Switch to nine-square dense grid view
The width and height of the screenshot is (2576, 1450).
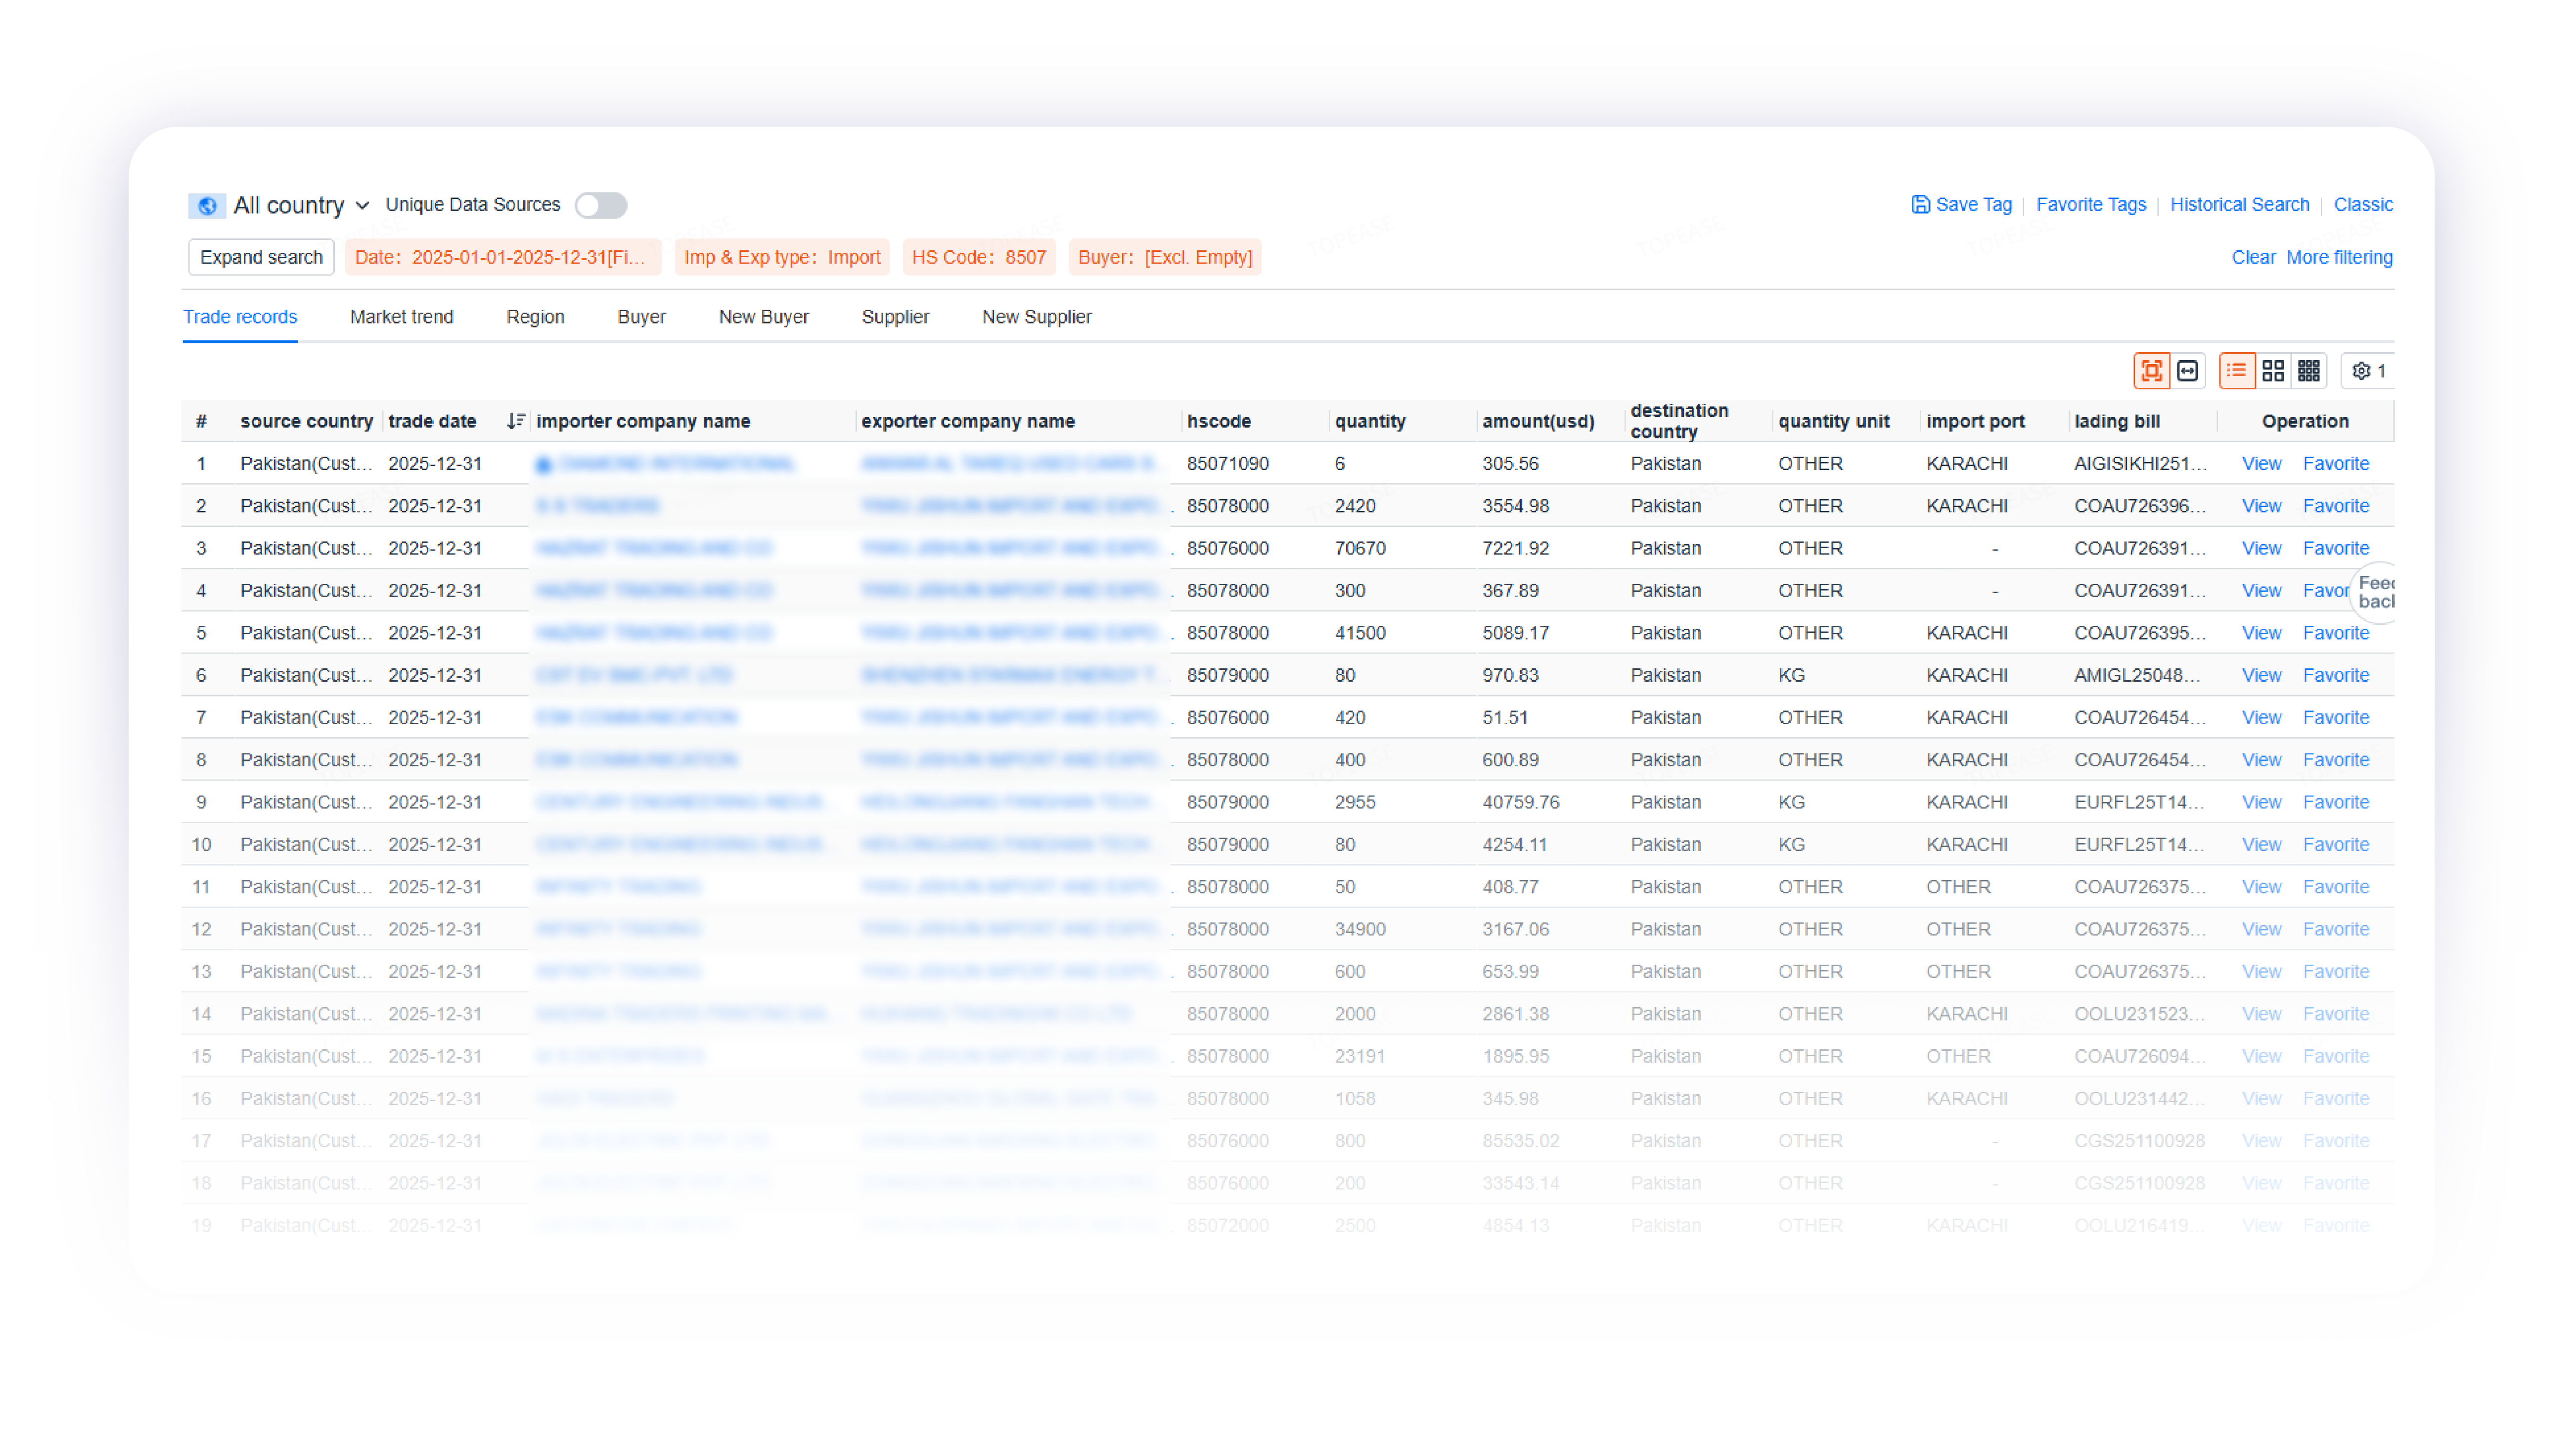pos(2308,371)
